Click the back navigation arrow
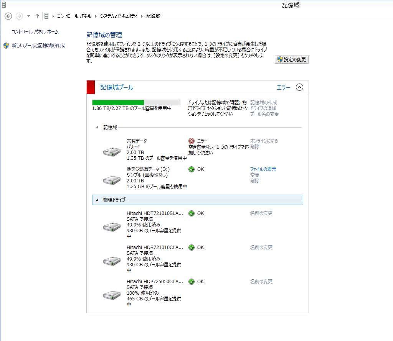 tap(8, 16)
